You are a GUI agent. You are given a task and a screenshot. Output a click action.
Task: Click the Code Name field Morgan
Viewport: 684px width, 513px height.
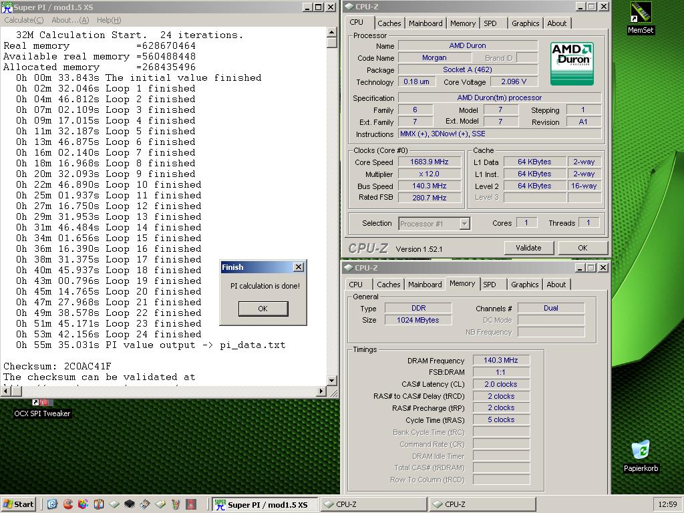pos(434,57)
